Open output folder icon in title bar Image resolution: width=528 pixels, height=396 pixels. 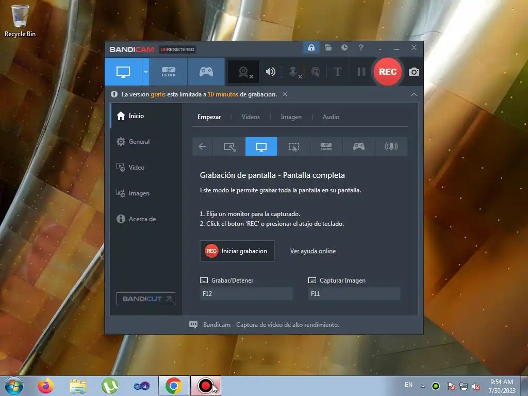[328, 48]
